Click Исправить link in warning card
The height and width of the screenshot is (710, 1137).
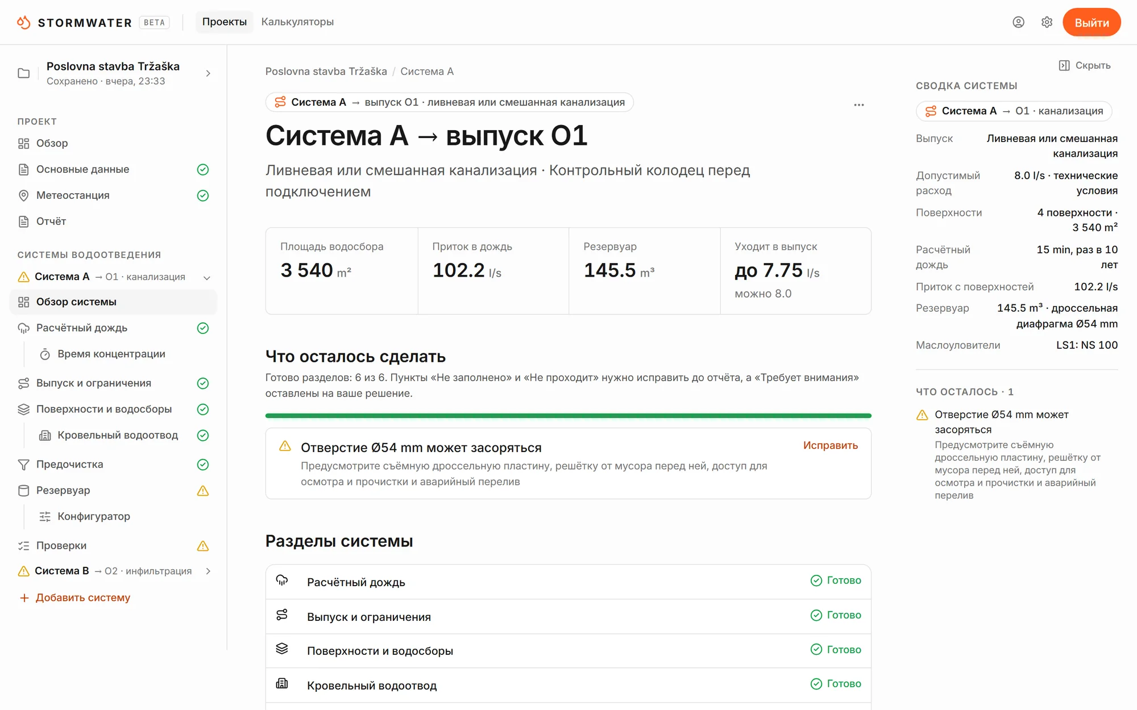[x=831, y=445]
